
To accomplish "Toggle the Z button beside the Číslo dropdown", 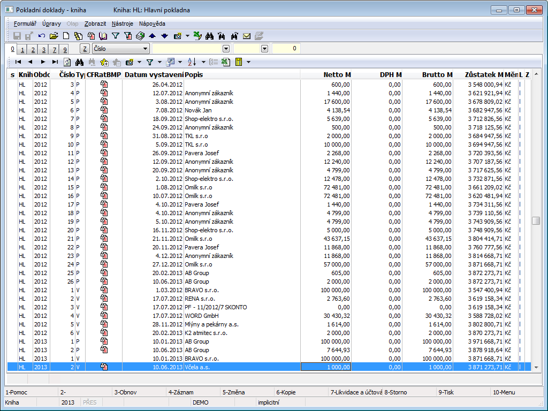I will 85,49.
